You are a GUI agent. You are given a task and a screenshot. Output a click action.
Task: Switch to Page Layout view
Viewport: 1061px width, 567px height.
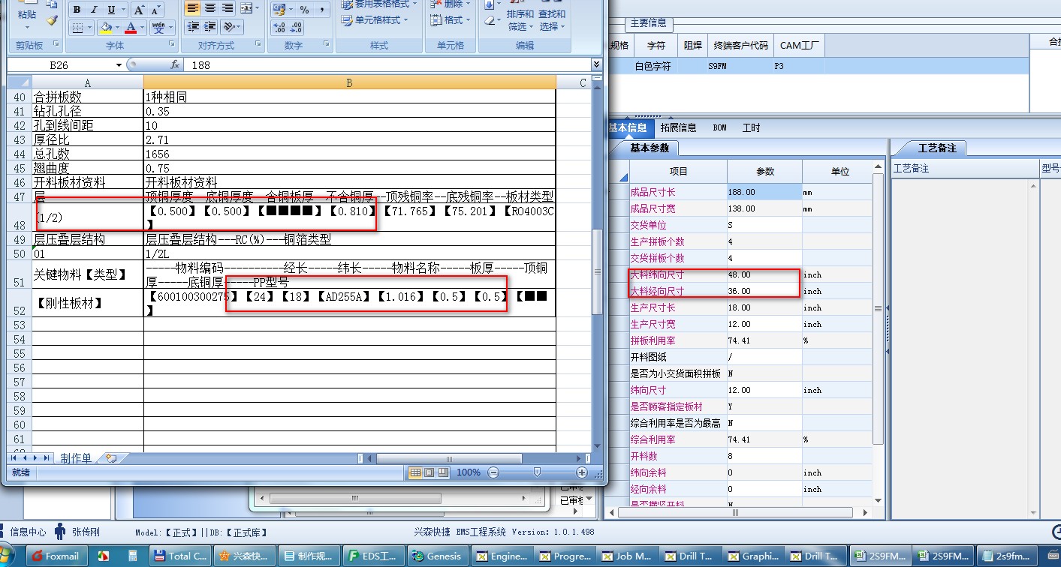[429, 472]
